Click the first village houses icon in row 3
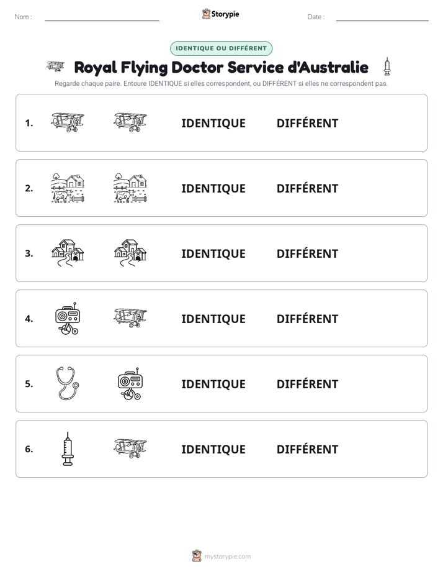Screen dimensions: 443x574 pyautogui.click(x=68, y=253)
